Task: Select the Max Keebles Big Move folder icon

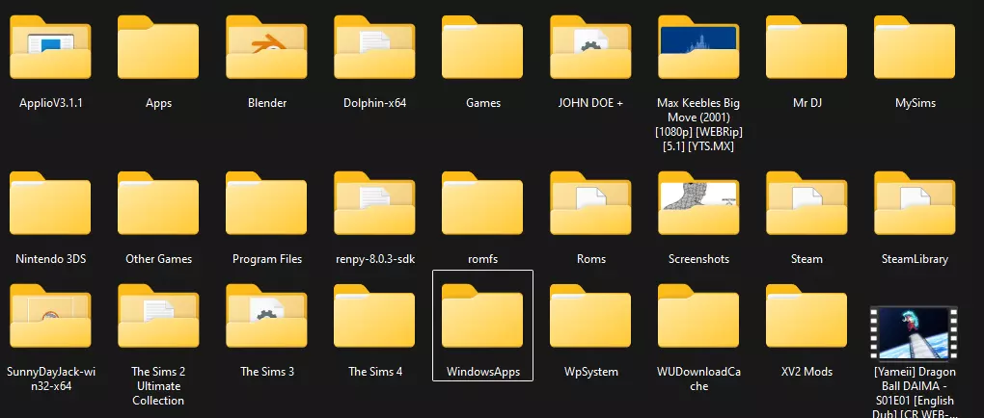Action: (x=698, y=47)
